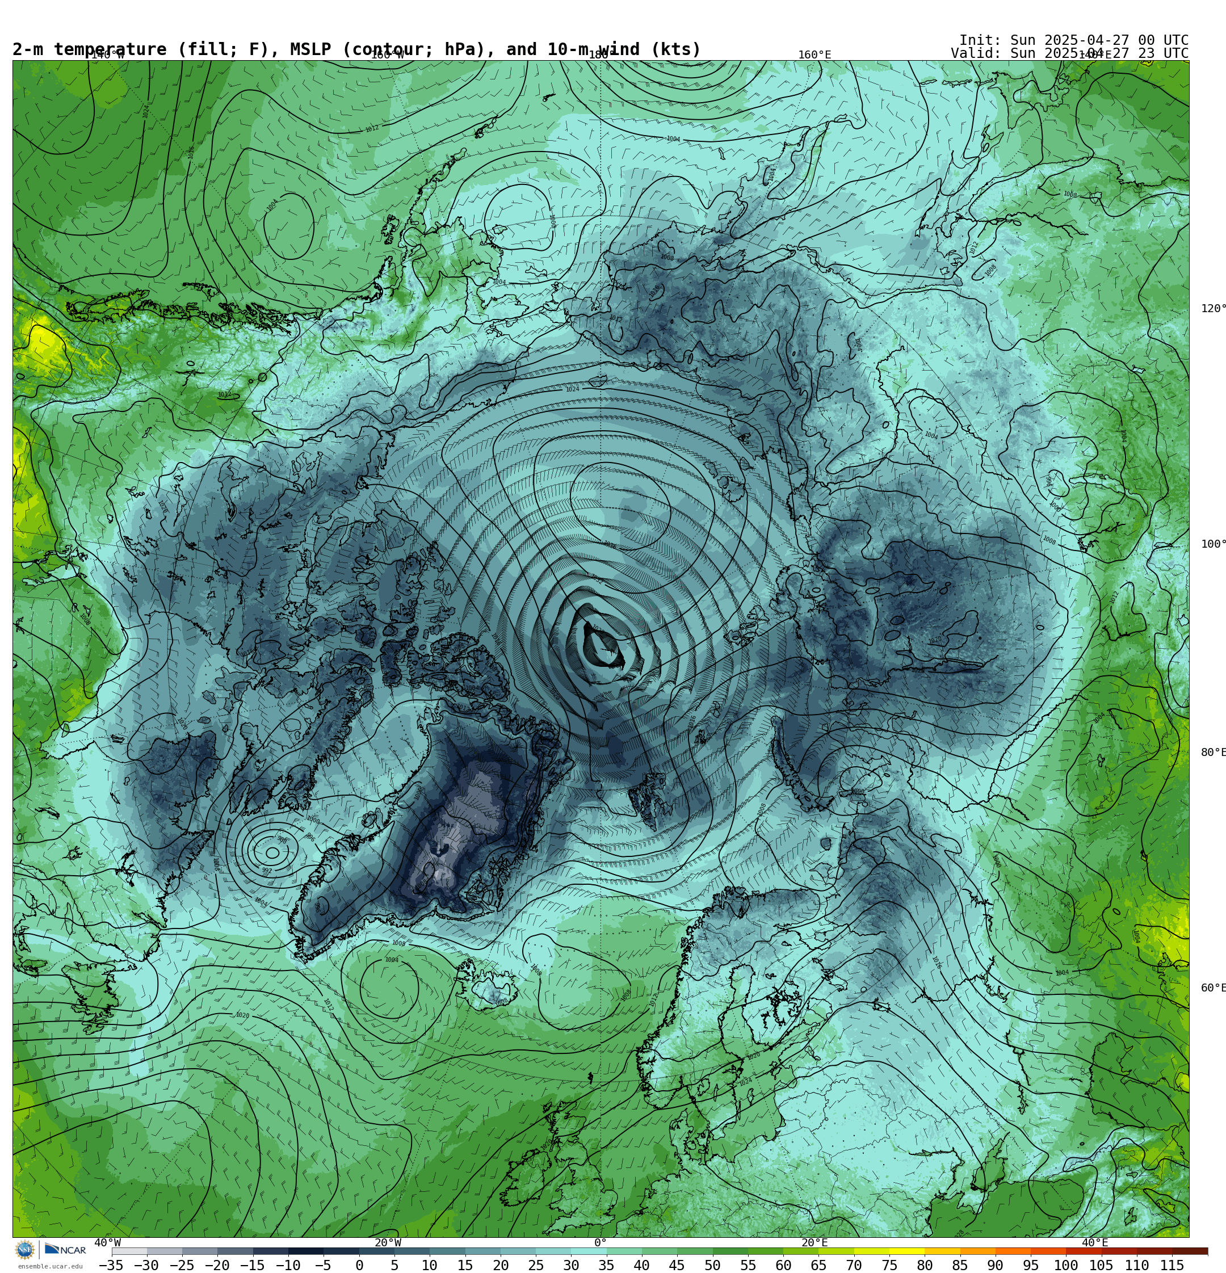
Task: Pick the 95 to 100 red-orange colorbar swatch
Action: click(1048, 1251)
